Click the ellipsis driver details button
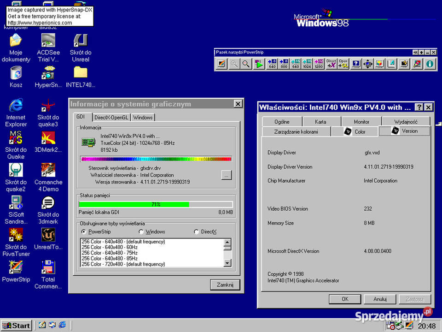 click(x=227, y=175)
